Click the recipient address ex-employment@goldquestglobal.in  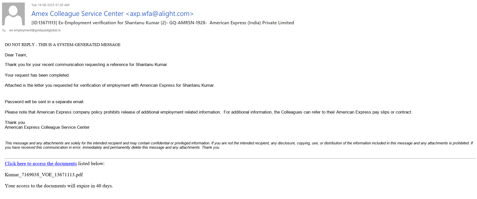tap(35, 30)
